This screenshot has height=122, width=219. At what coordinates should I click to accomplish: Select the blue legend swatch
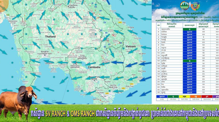point(162,97)
